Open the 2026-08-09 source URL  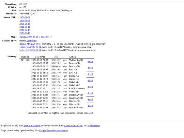tap(25, 20)
